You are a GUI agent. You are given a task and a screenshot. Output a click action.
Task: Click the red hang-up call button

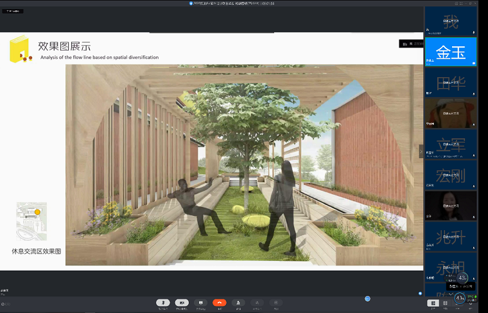point(220,303)
